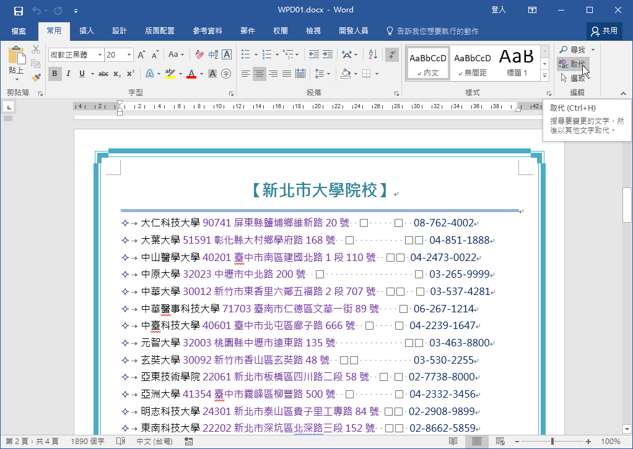Select the 無間距 style
Viewport: 633px width, 449px height.
(473, 63)
